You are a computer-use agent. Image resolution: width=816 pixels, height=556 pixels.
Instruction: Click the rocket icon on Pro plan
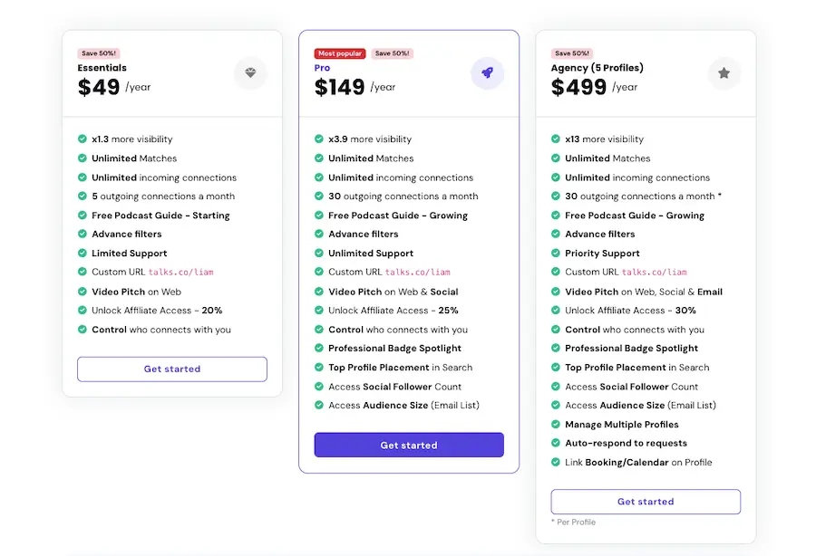[487, 73]
